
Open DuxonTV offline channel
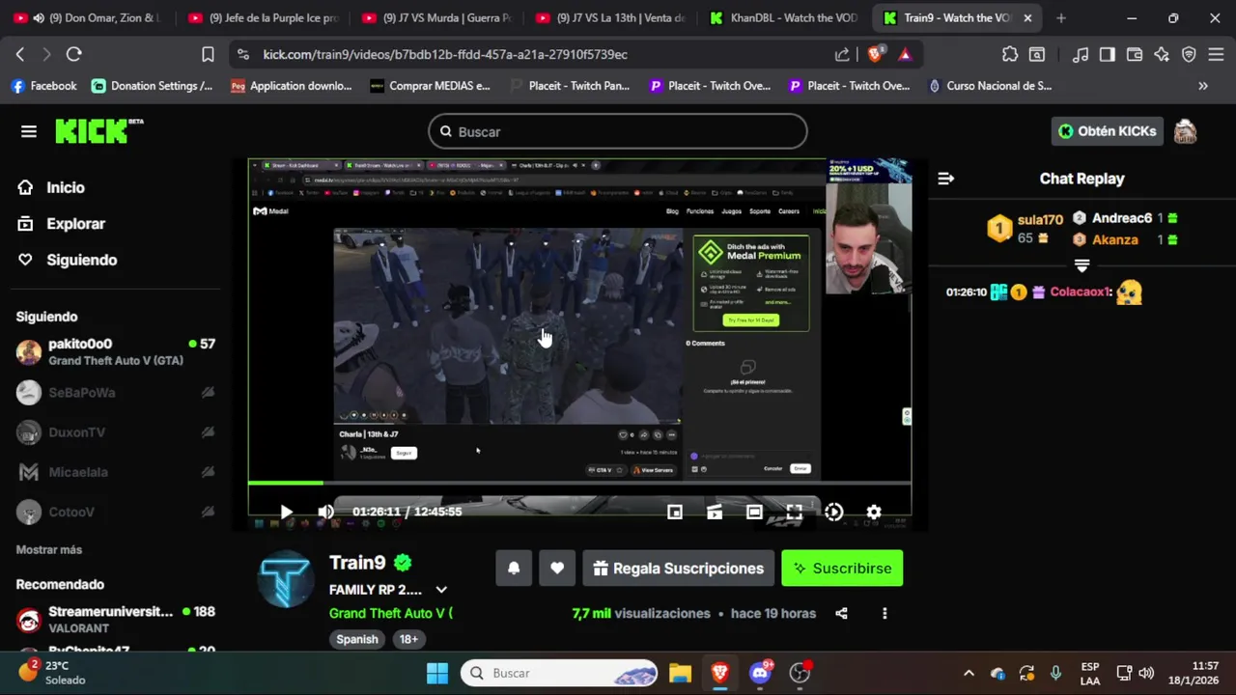115,432
